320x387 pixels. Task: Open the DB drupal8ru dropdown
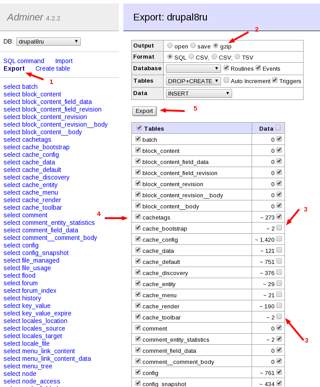tap(48, 41)
